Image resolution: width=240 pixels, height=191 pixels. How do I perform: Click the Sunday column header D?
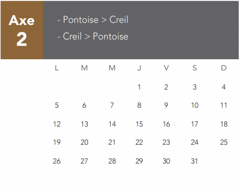pos(224,68)
